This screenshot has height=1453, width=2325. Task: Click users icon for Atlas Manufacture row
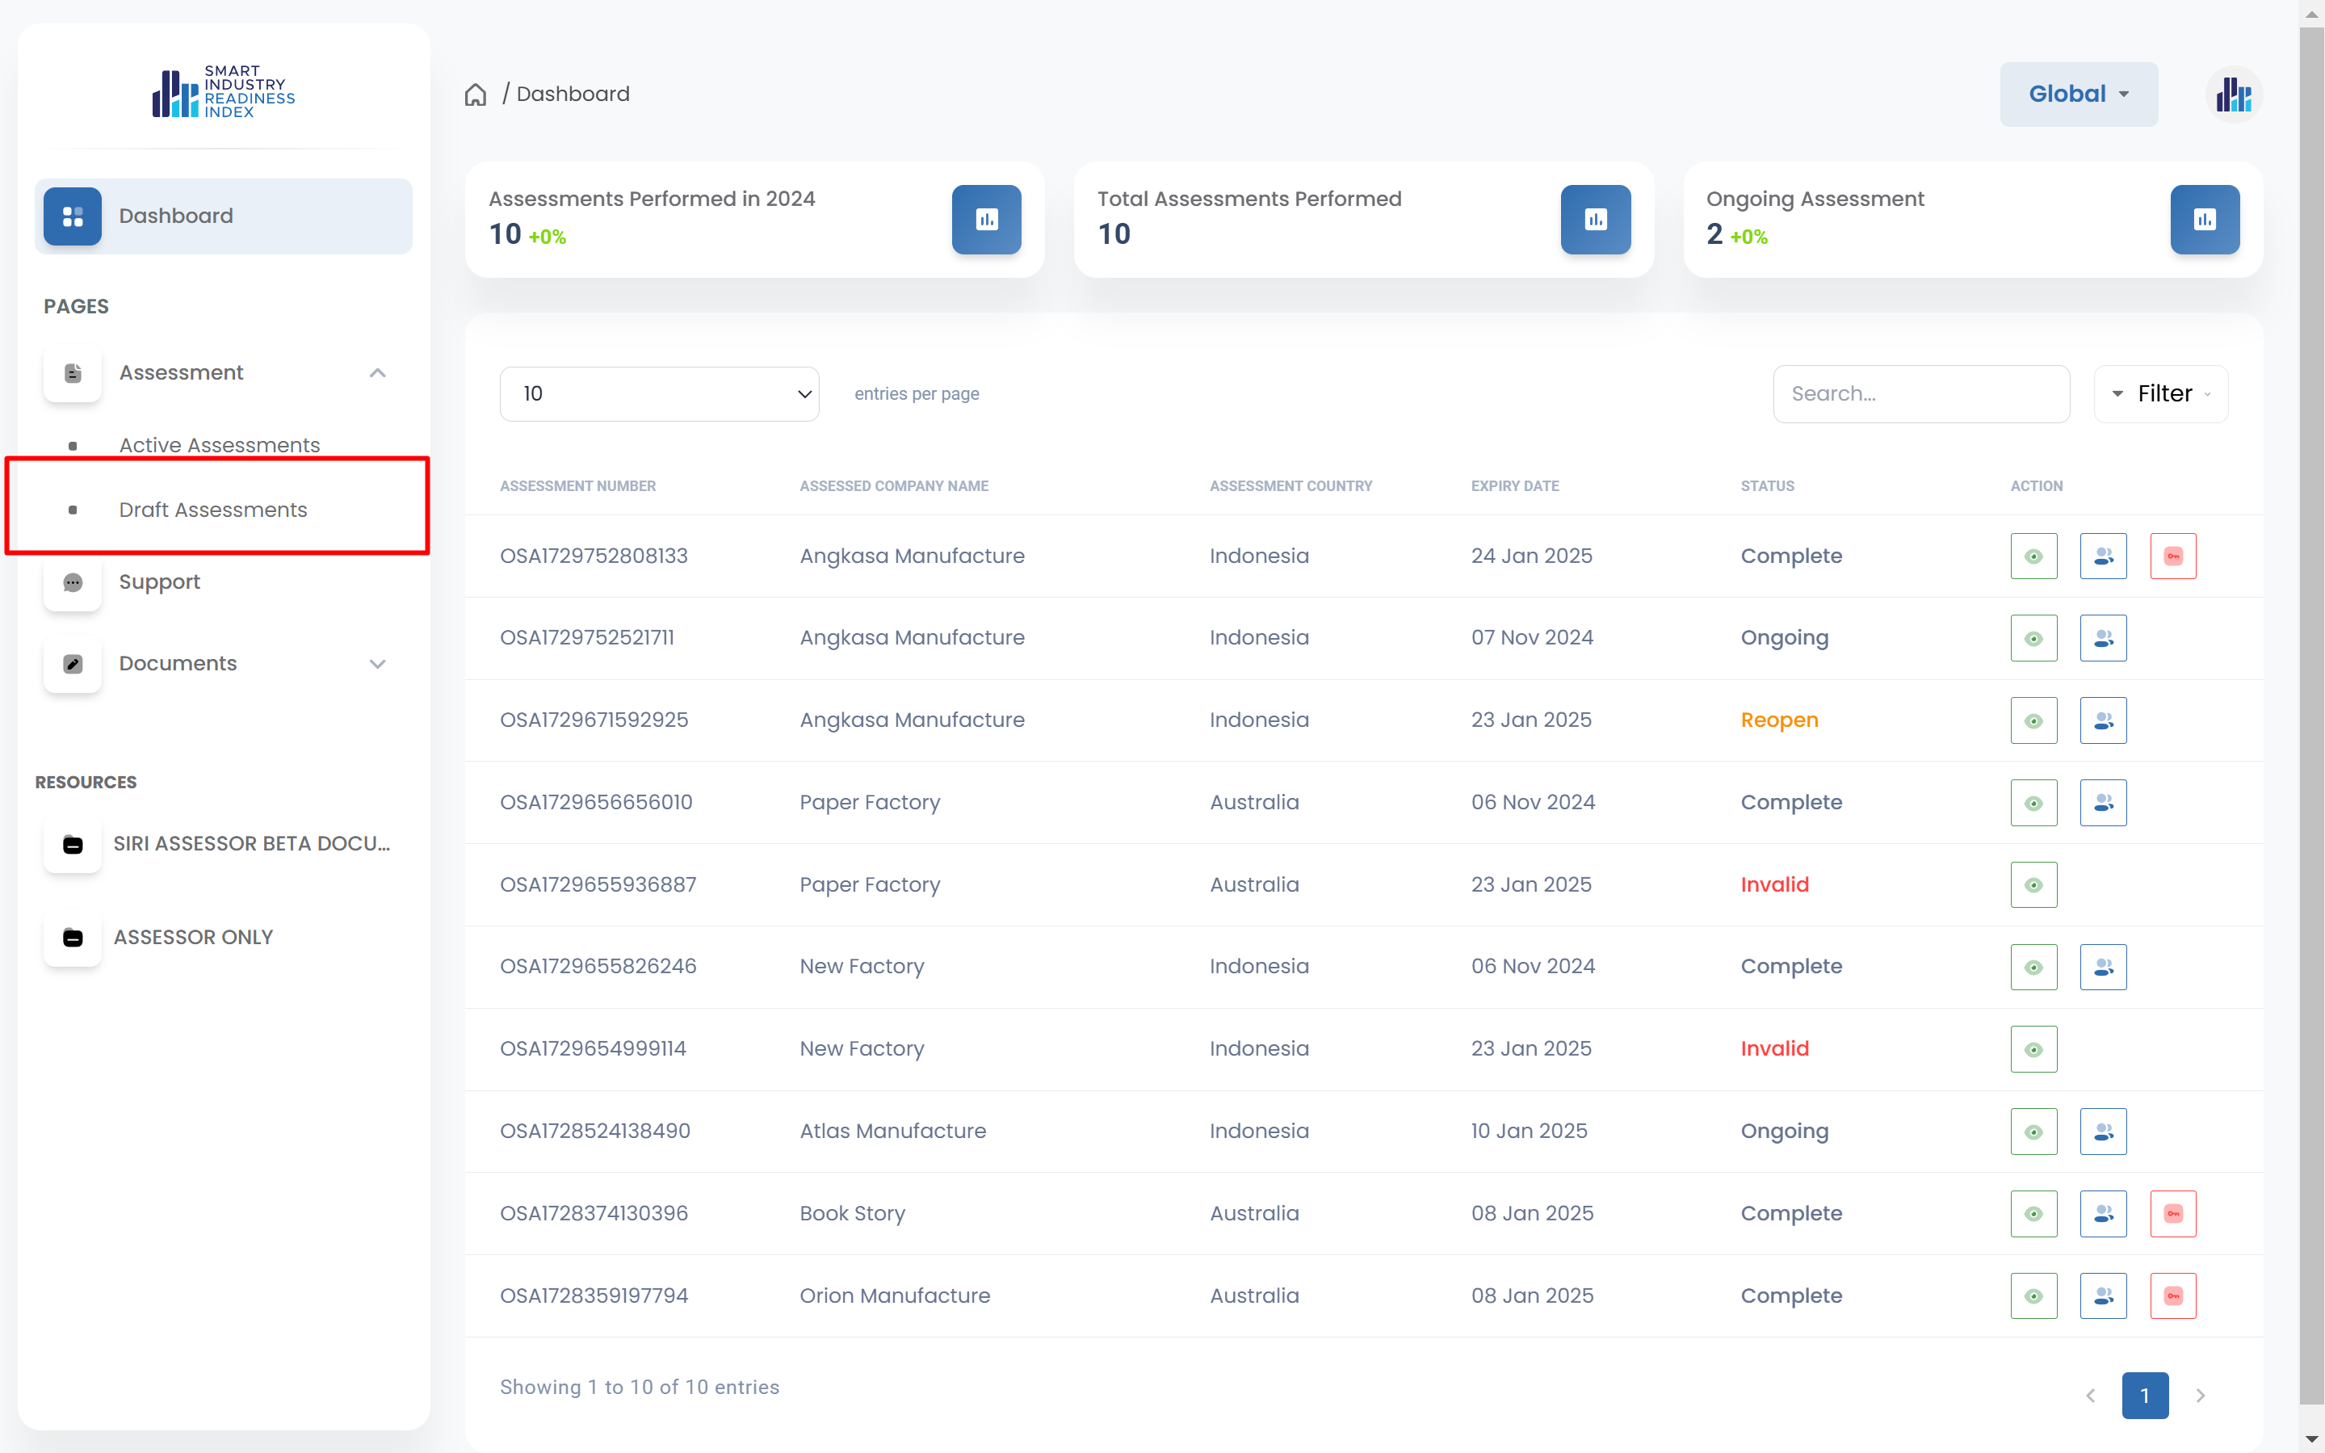pyautogui.click(x=2102, y=1131)
